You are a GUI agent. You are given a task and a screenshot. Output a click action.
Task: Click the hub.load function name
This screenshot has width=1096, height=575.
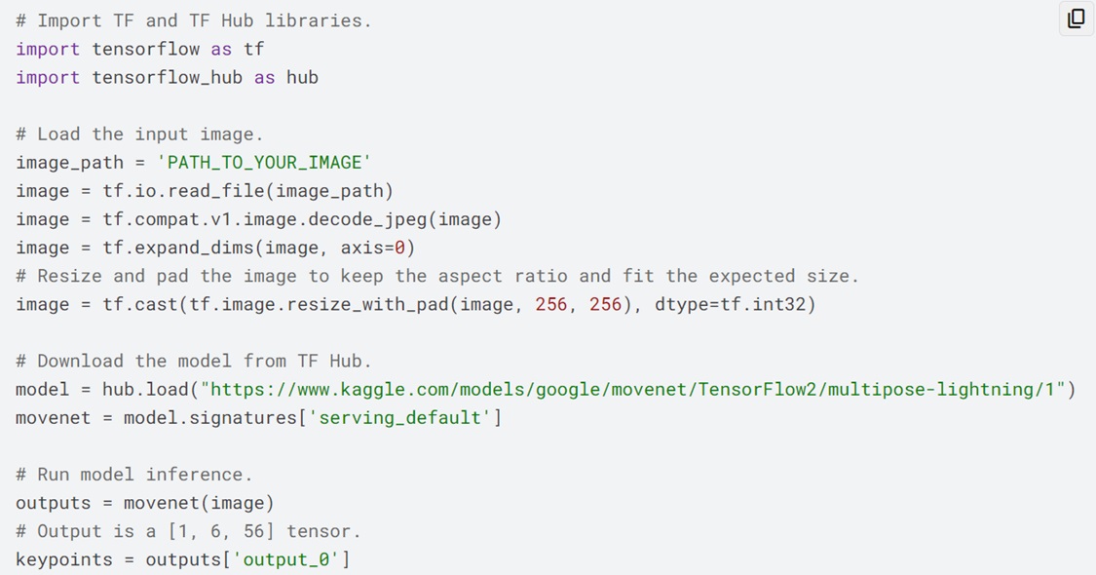click(145, 389)
